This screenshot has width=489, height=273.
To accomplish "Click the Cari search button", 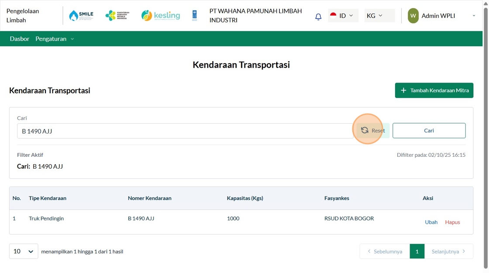I will [x=429, y=131].
